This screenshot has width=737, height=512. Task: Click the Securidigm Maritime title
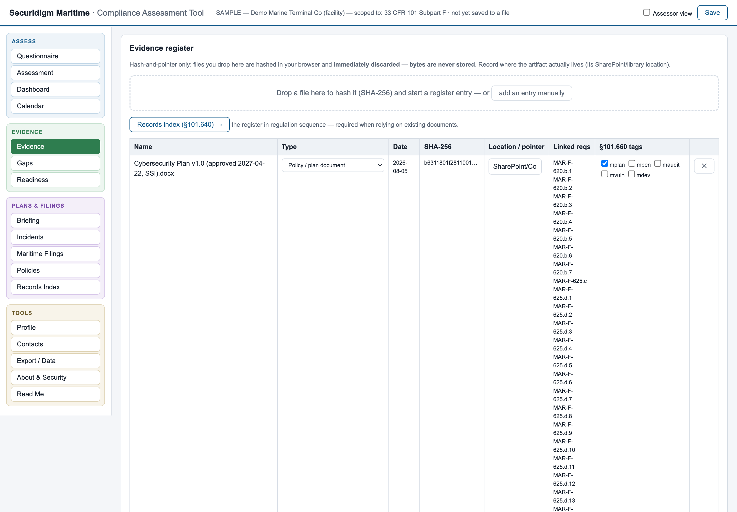(x=49, y=13)
